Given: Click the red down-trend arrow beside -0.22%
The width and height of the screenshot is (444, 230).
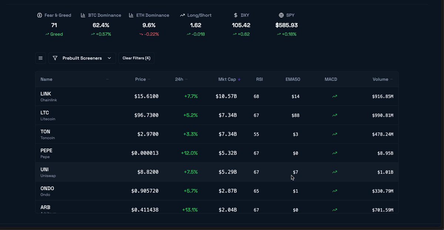Looking at the screenshot, I should click(x=141, y=34).
